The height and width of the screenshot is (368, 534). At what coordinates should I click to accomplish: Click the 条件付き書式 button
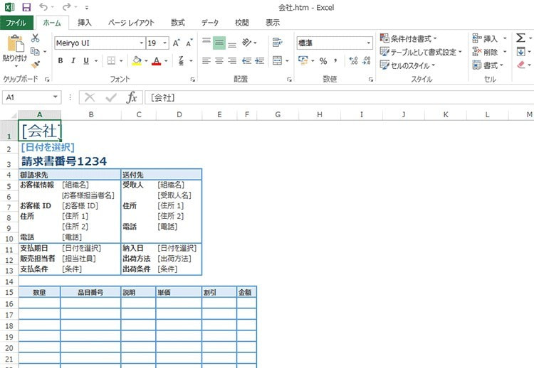coord(409,38)
